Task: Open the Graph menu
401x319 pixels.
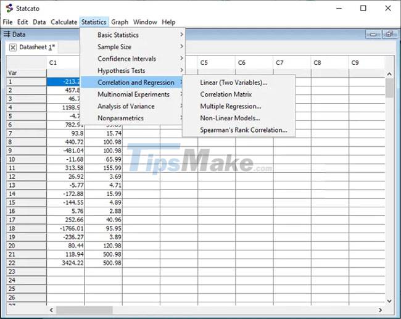Action: [120, 22]
